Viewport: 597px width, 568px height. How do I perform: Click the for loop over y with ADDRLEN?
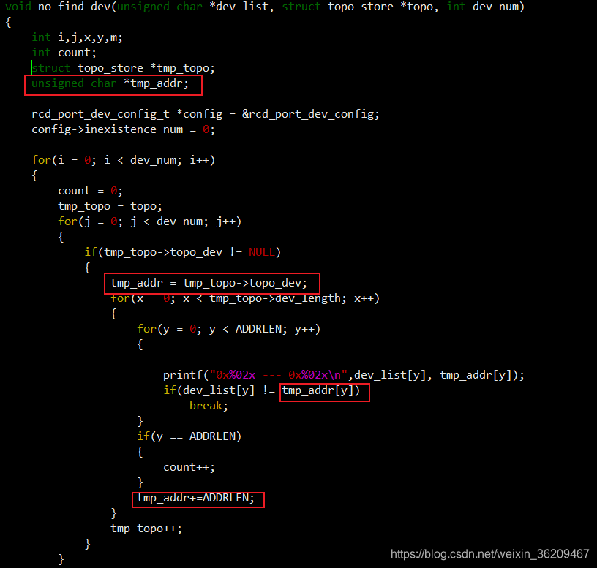(228, 329)
